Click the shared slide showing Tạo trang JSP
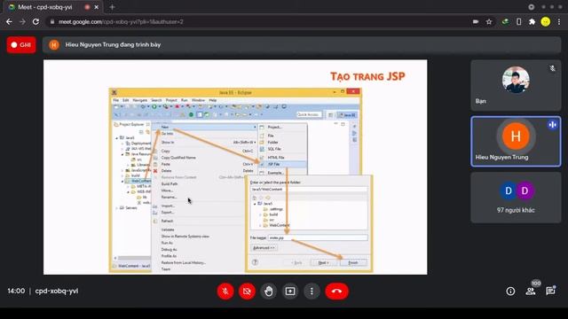Viewport: 568px width, 319px height. (x=235, y=167)
